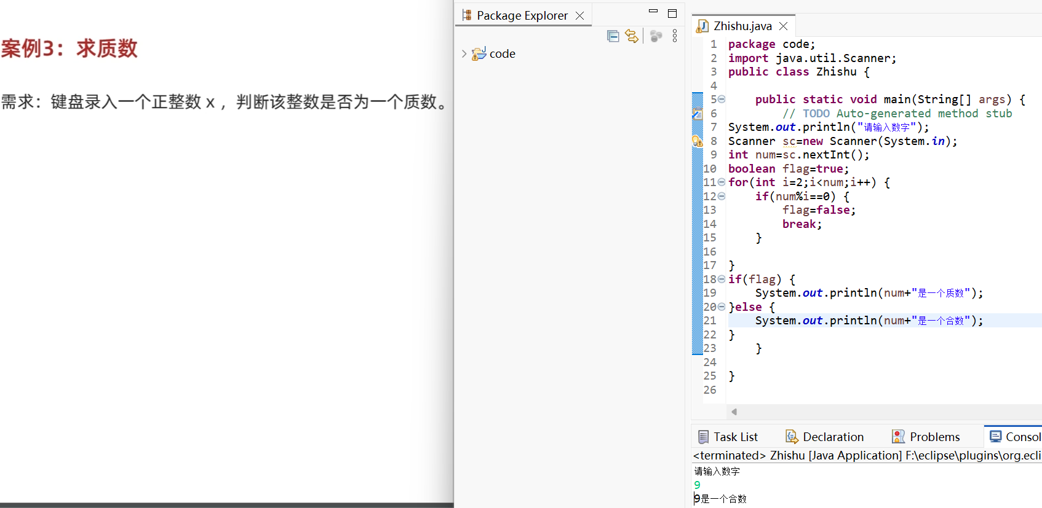Click the 'boolean flag=true;' line
Image resolution: width=1042 pixels, height=508 pixels.
[x=789, y=169]
